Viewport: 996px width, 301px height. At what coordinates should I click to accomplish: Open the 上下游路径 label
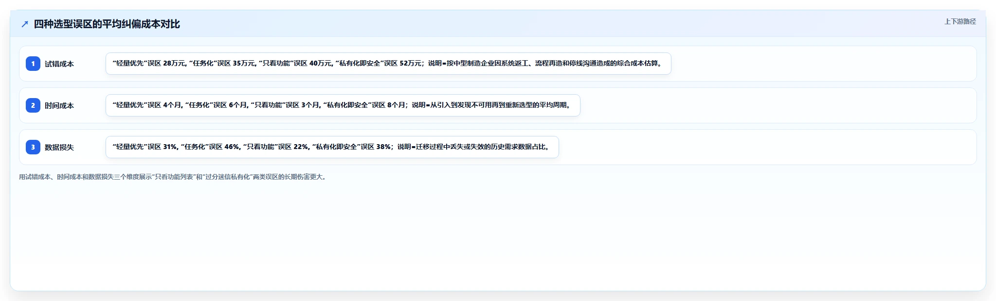(x=960, y=21)
